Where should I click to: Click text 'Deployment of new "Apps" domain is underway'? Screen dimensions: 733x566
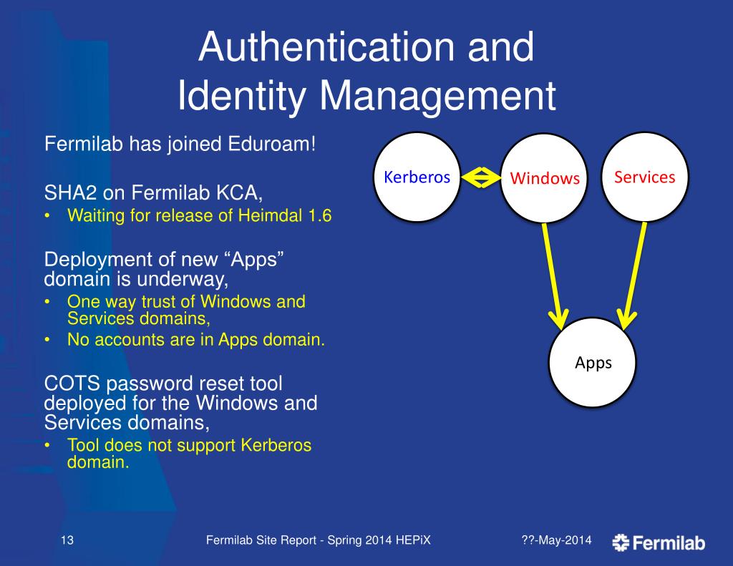164,269
